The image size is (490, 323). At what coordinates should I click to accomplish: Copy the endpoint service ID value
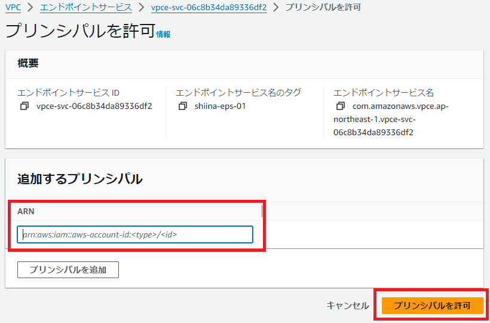click(x=24, y=106)
